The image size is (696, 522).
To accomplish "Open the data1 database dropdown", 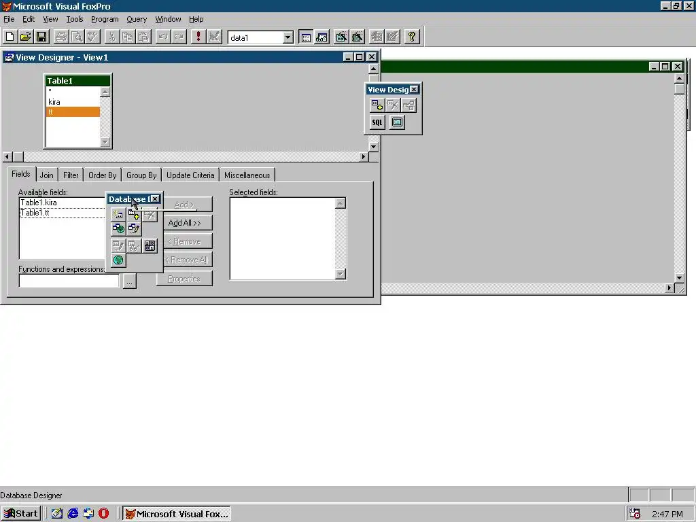I will [288, 37].
